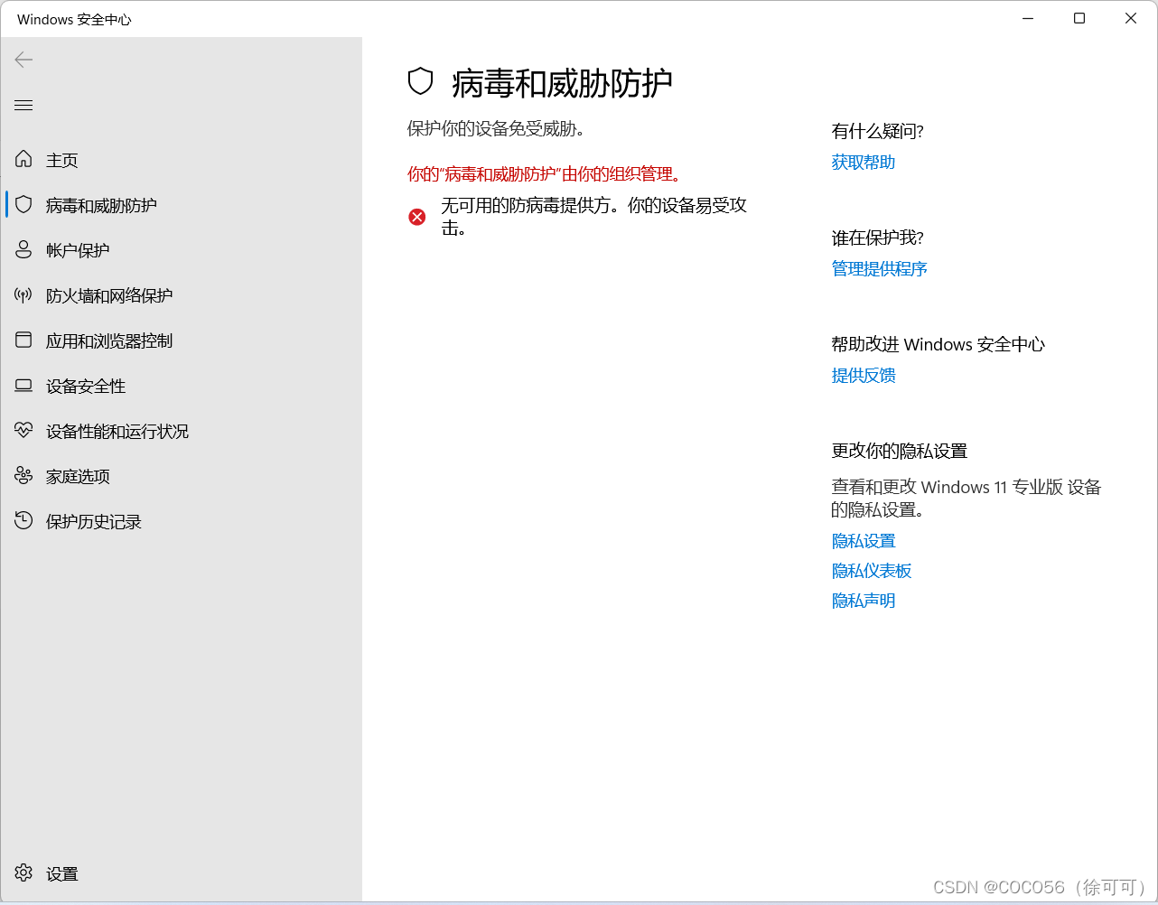Viewport: 1158px width, 905px height.
Task: Go to 主页 in the sidebar
Action: pos(62,161)
